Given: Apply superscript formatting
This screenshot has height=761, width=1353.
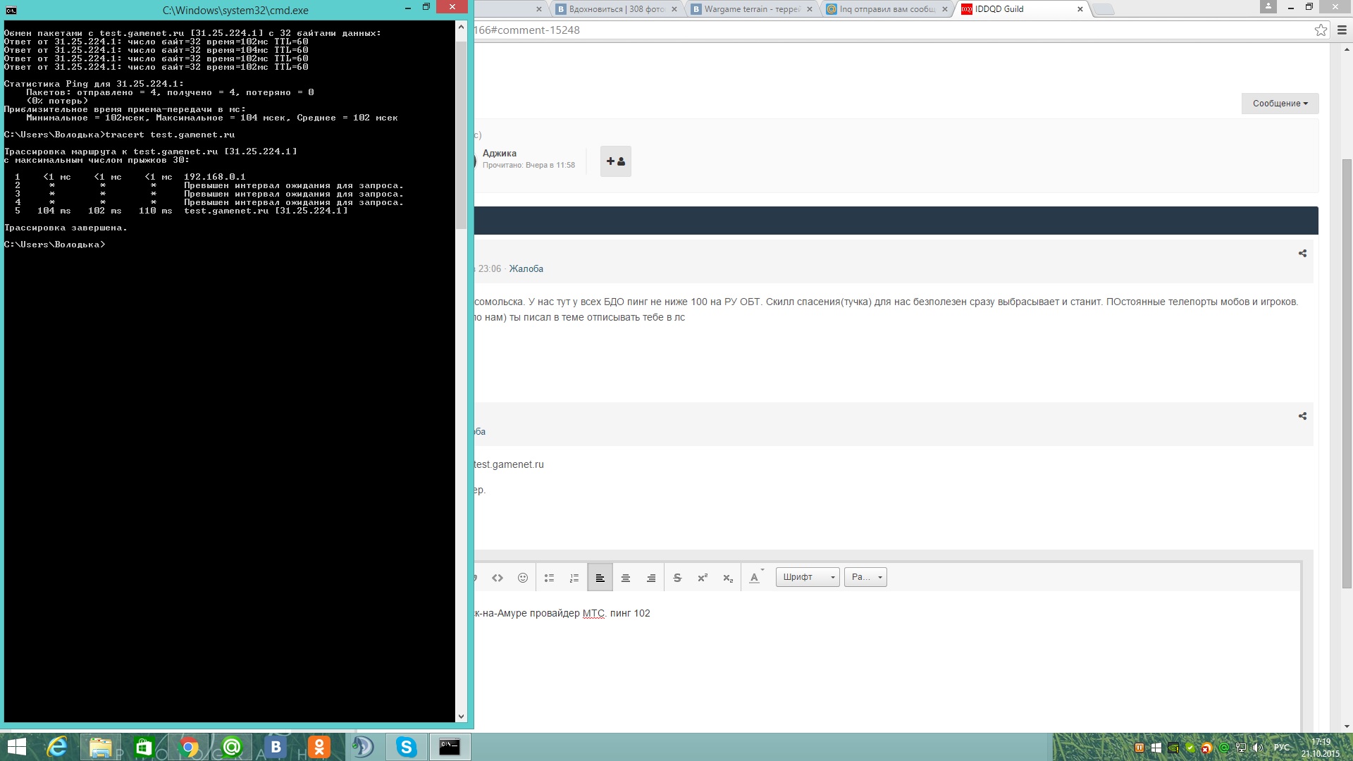Looking at the screenshot, I should tap(703, 578).
